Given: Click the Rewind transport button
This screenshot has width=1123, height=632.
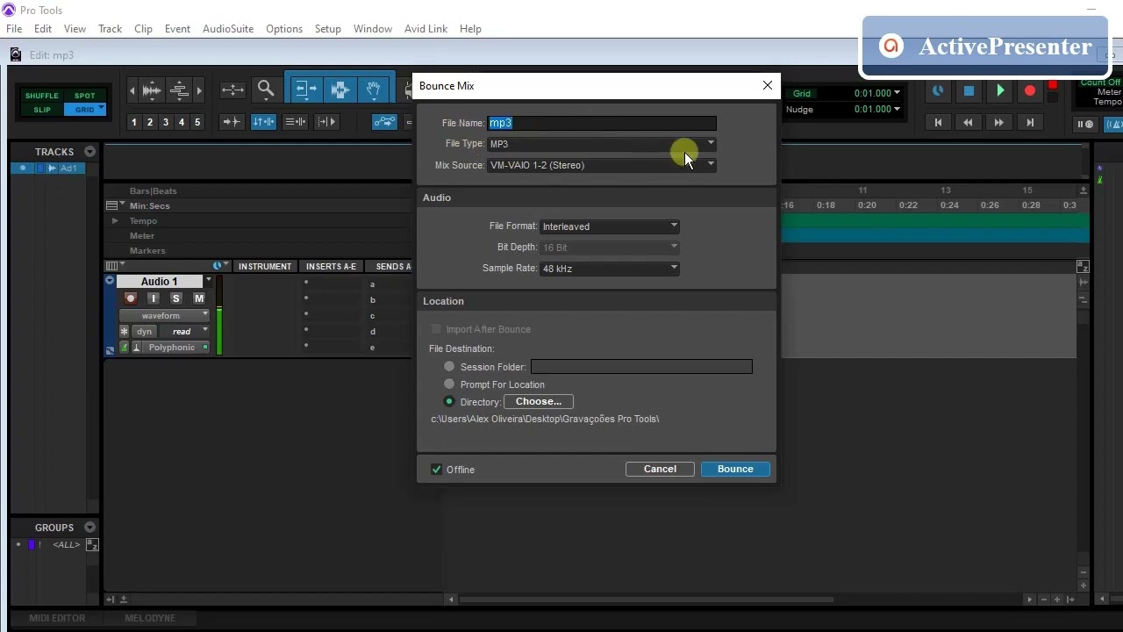Looking at the screenshot, I should click(x=969, y=123).
